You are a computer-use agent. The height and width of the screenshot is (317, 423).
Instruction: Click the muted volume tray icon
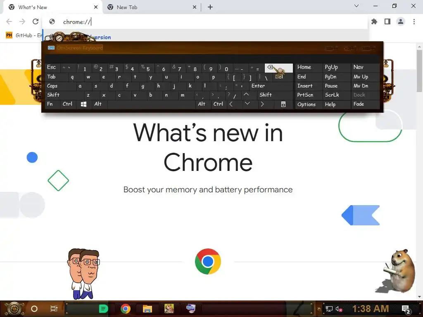pos(339,309)
